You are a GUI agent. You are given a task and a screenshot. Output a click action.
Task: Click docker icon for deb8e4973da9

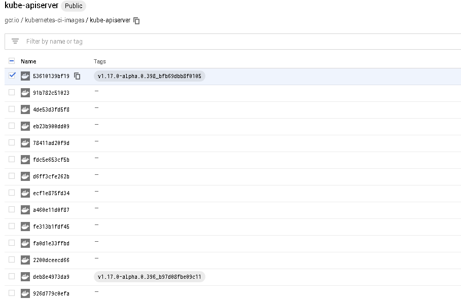tap(25, 277)
